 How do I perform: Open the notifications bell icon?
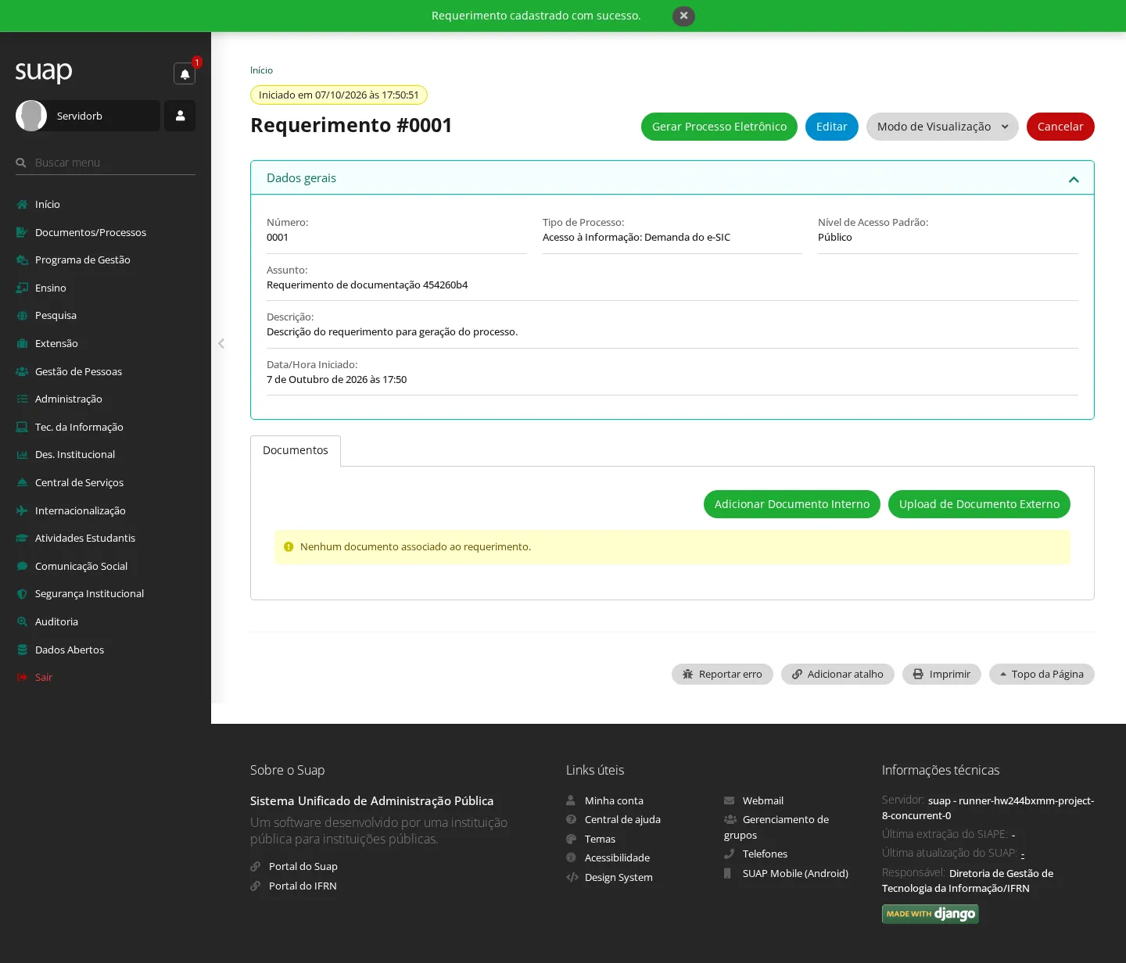click(x=185, y=73)
